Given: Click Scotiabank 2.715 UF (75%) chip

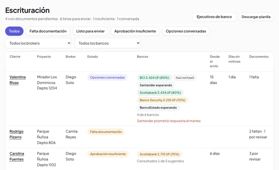Looking at the screenshot, I should pos(159,154).
